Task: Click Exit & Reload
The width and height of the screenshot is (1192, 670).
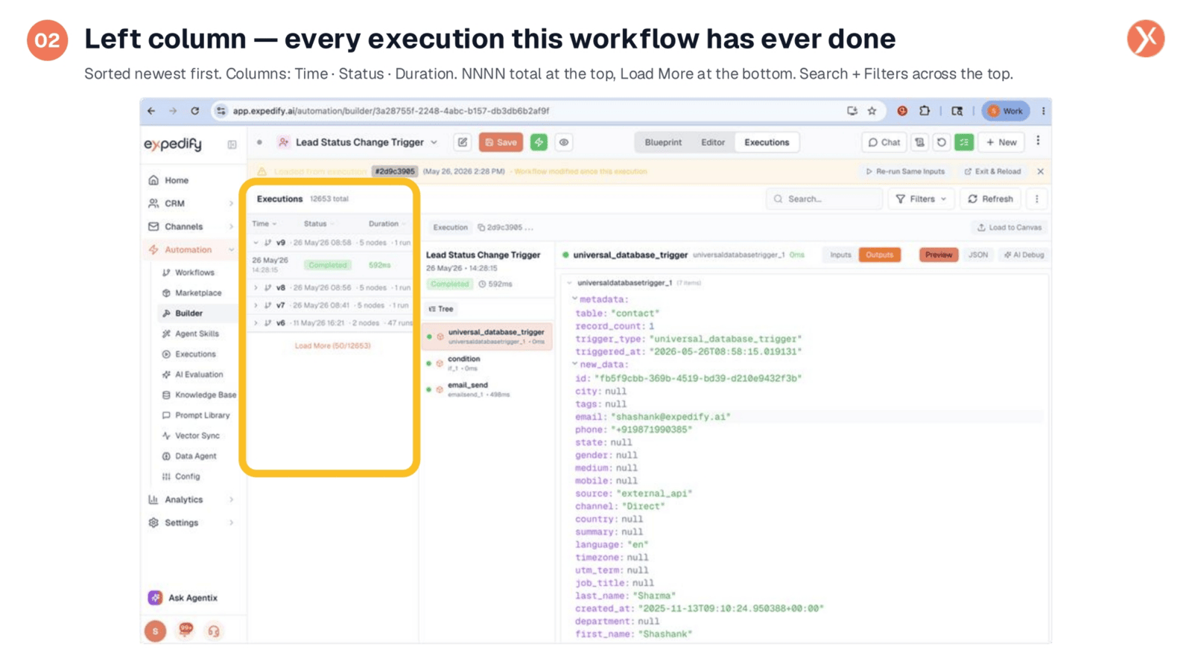Action: point(992,171)
